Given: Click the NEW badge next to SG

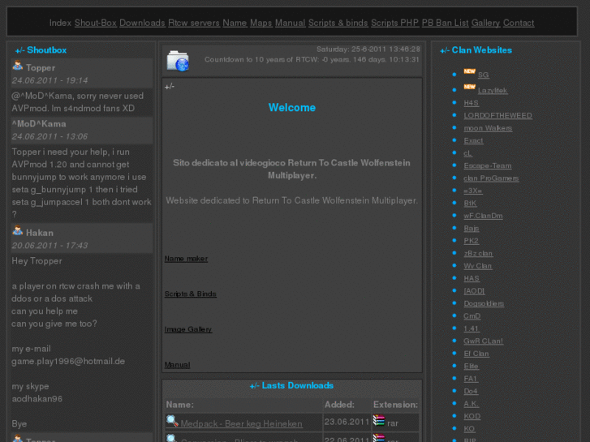Looking at the screenshot, I should pyautogui.click(x=469, y=73).
